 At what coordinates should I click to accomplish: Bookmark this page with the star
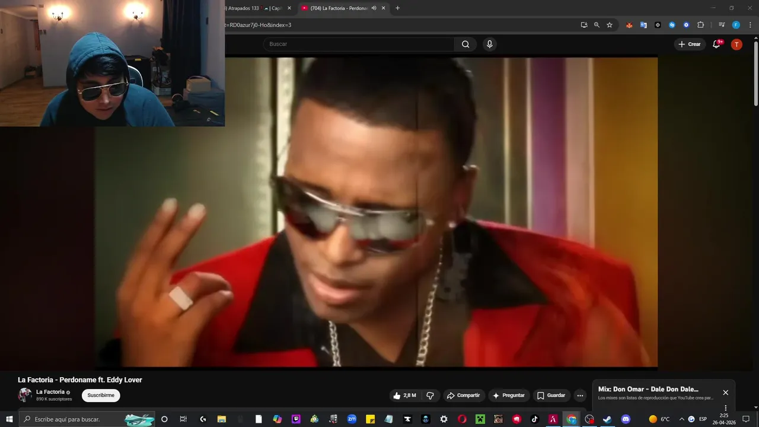click(x=609, y=25)
